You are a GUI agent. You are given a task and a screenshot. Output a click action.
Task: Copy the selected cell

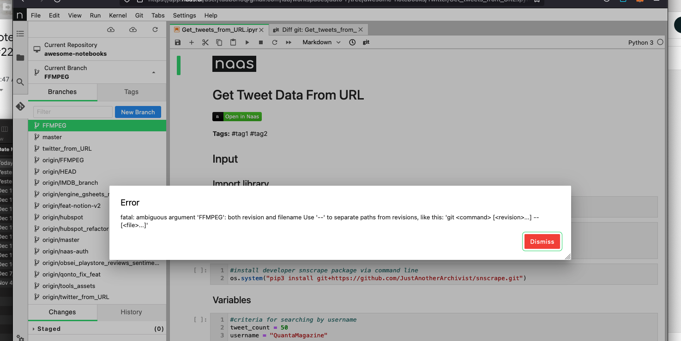pos(219,42)
